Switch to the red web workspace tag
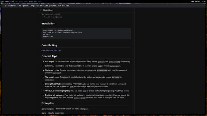The image size is (207, 116). [7, 1]
